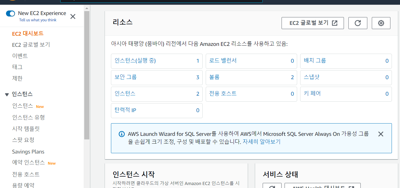Open the 자세히 알아보기 link
This screenshot has height=188, width=400.
click(261, 142)
